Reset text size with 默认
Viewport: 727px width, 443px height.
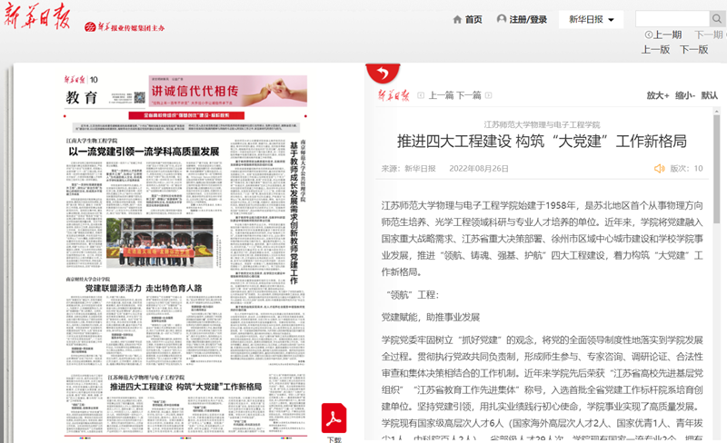pos(709,94)
